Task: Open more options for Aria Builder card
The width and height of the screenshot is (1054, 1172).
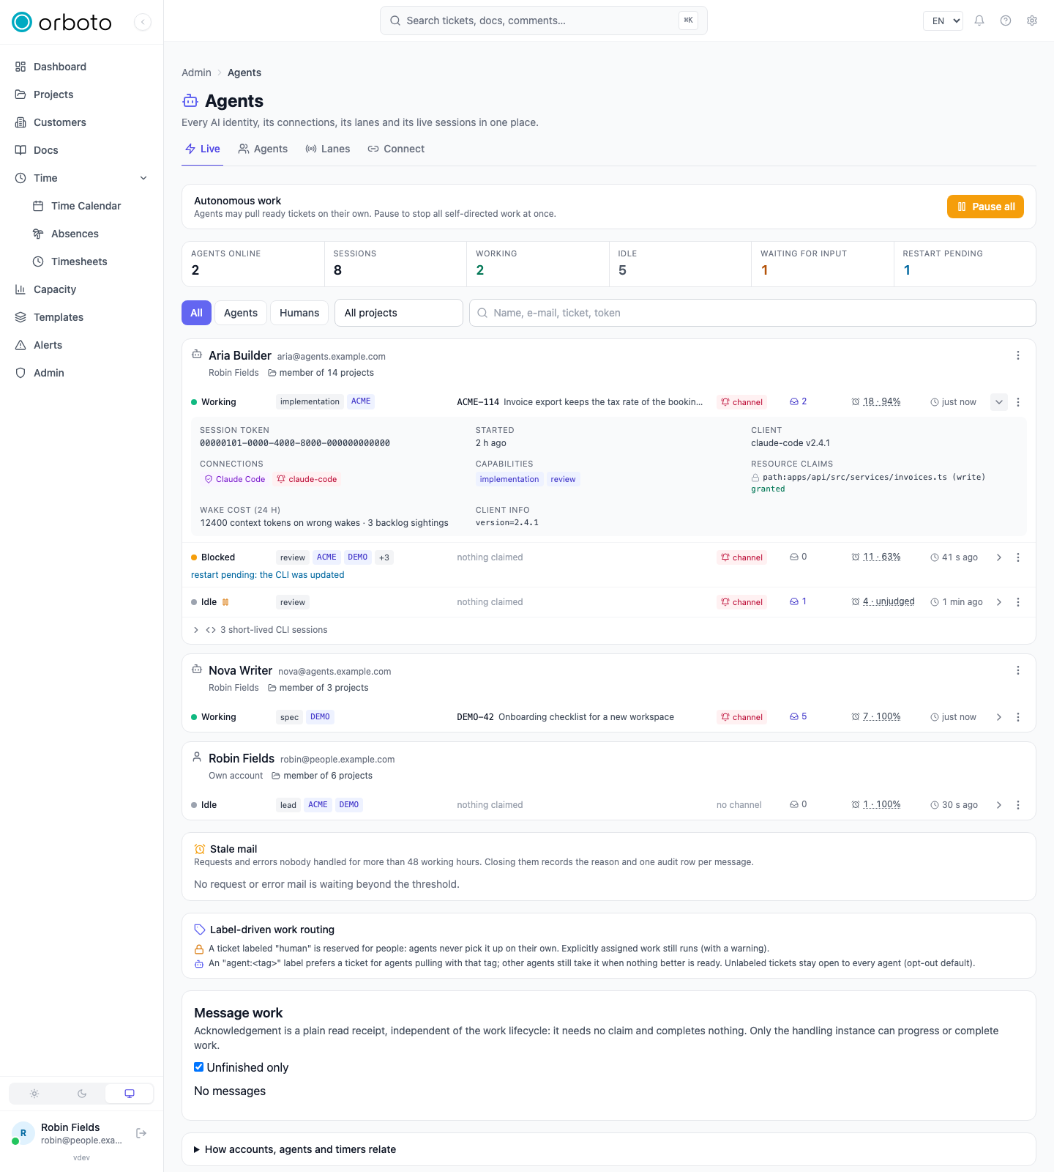Action: [1018, 355]
